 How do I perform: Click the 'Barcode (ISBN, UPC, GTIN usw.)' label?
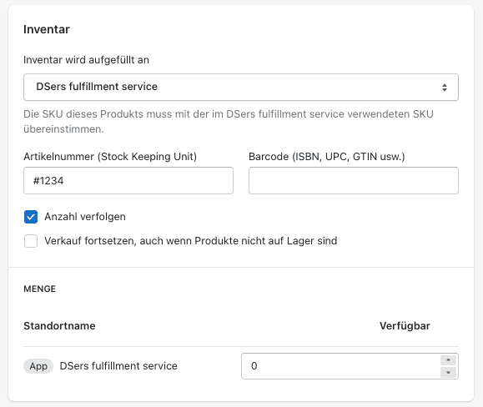pyautogui.click(x=327, y=157)
